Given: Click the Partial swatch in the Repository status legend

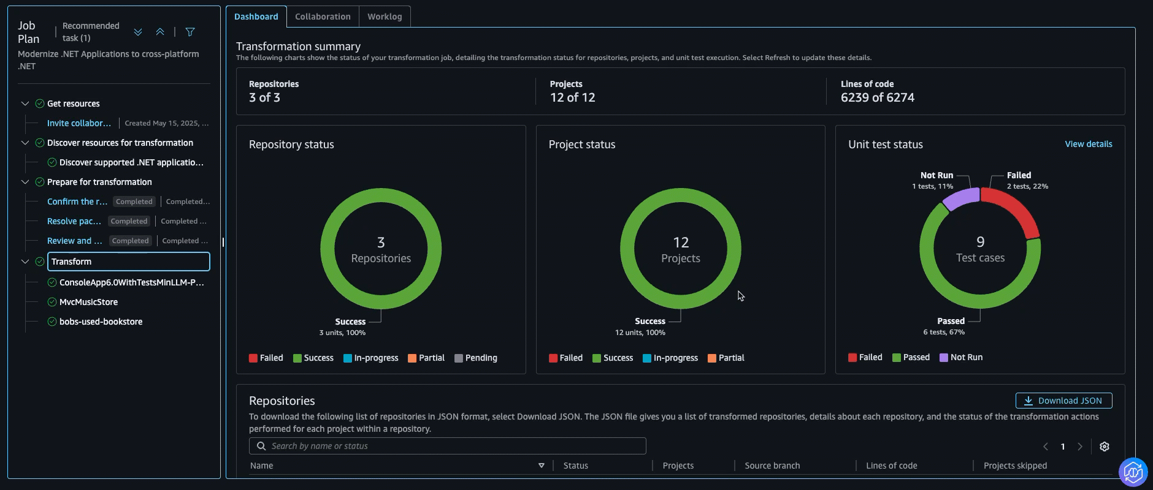Looking at the screenshot, I should point(412,358).
